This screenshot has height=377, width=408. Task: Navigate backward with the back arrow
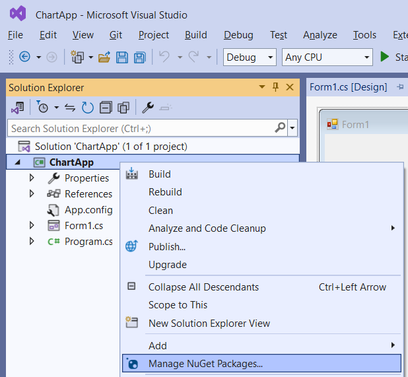tap(24, 57)
